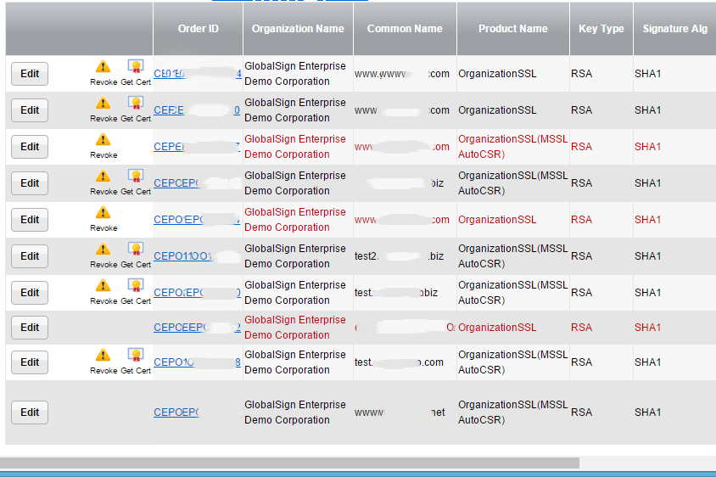Click the Revoke icon in the first row
This screenshot has width=716, height=477.
103,67
